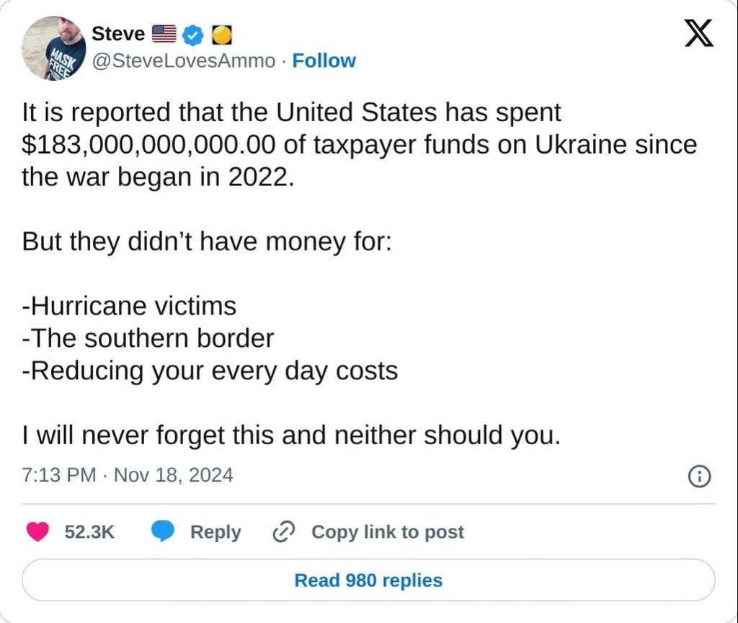Open Steve's profile picture
This screenshot has width=738, height=623.
click(x=53, y=48)
